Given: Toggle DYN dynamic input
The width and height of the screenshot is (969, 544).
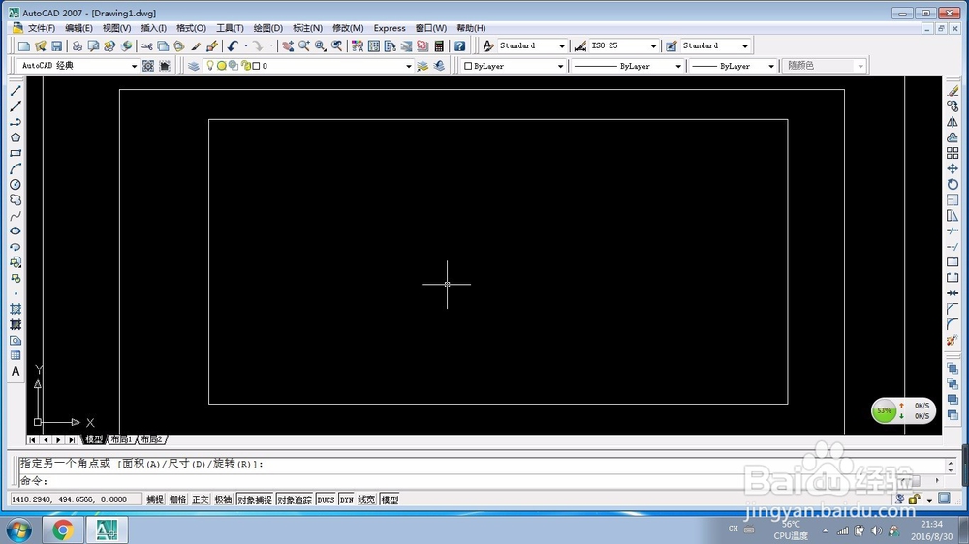Looking at the screenshot, I should (x=346, y=499).
